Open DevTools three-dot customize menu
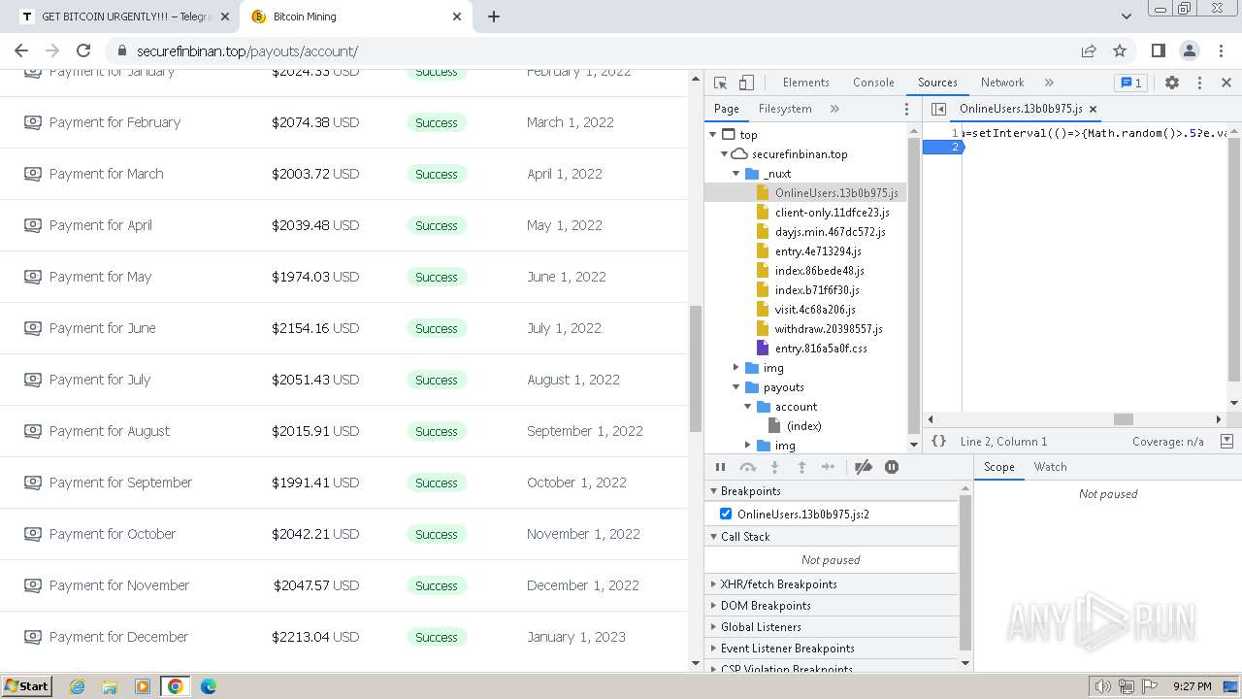The width and height of the screenshot is (1242, 699). (x=1199, y=83)
